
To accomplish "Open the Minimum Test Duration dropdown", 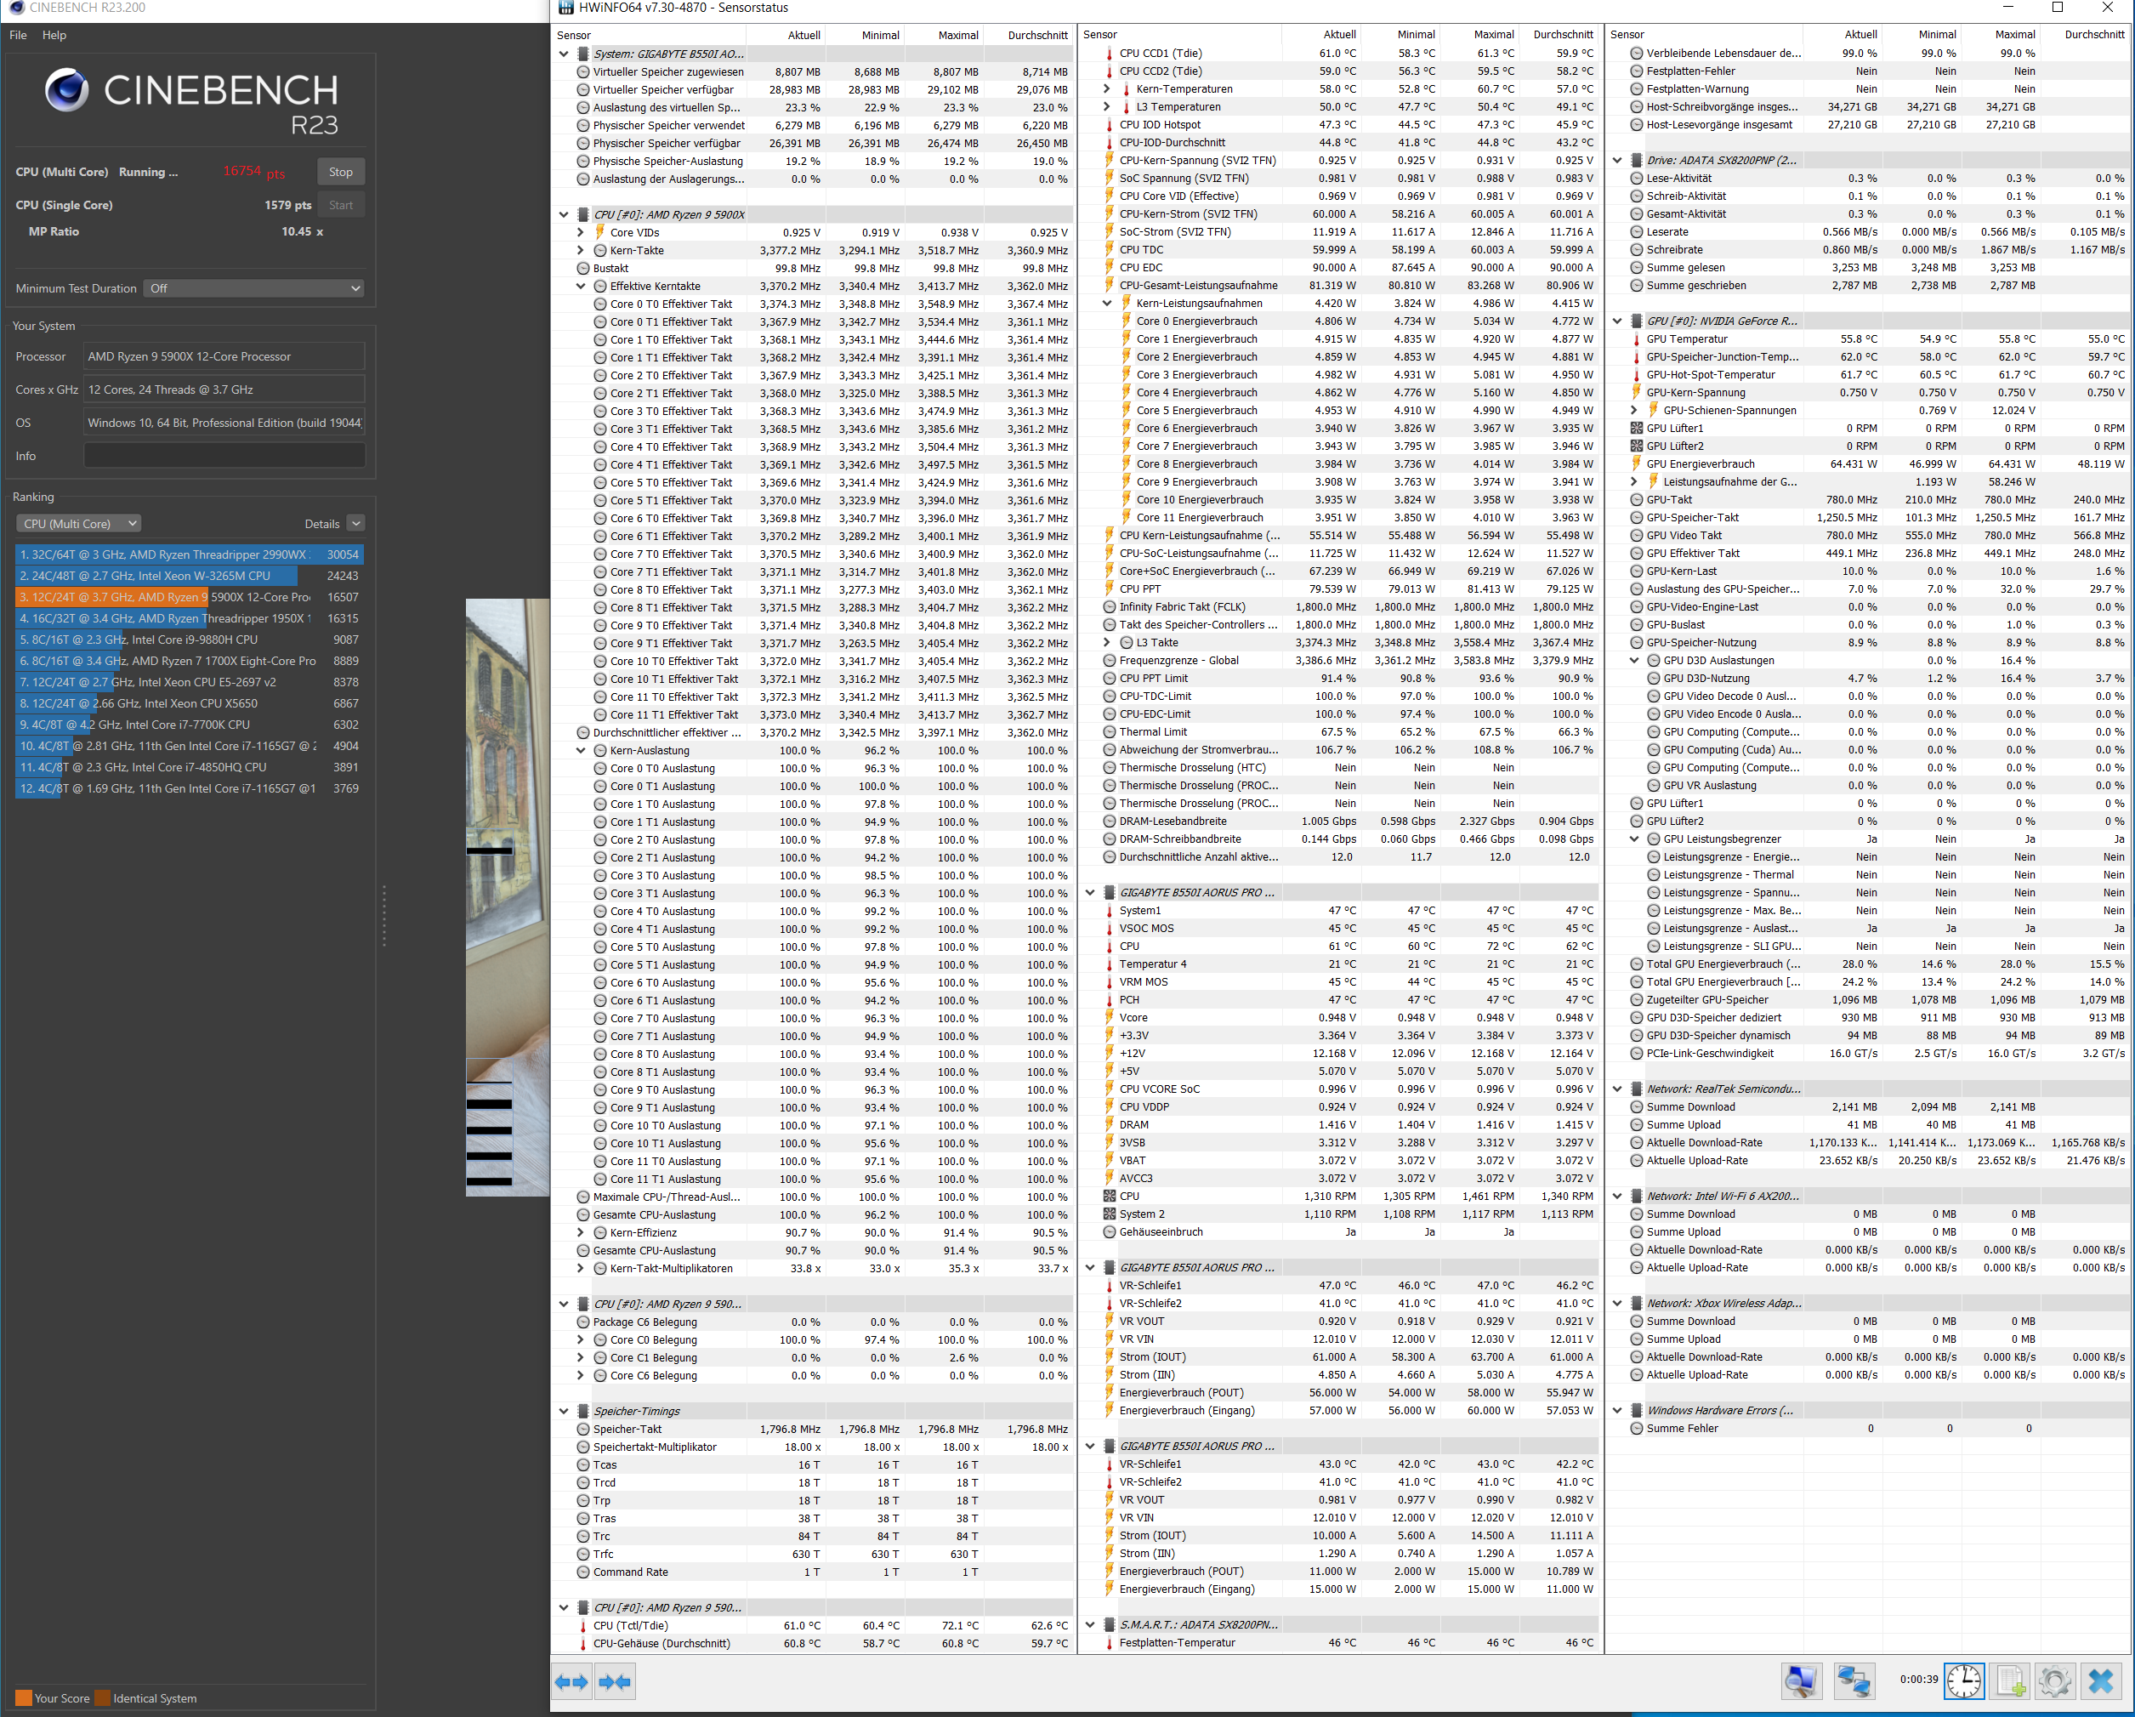I will tap(254, 288).
